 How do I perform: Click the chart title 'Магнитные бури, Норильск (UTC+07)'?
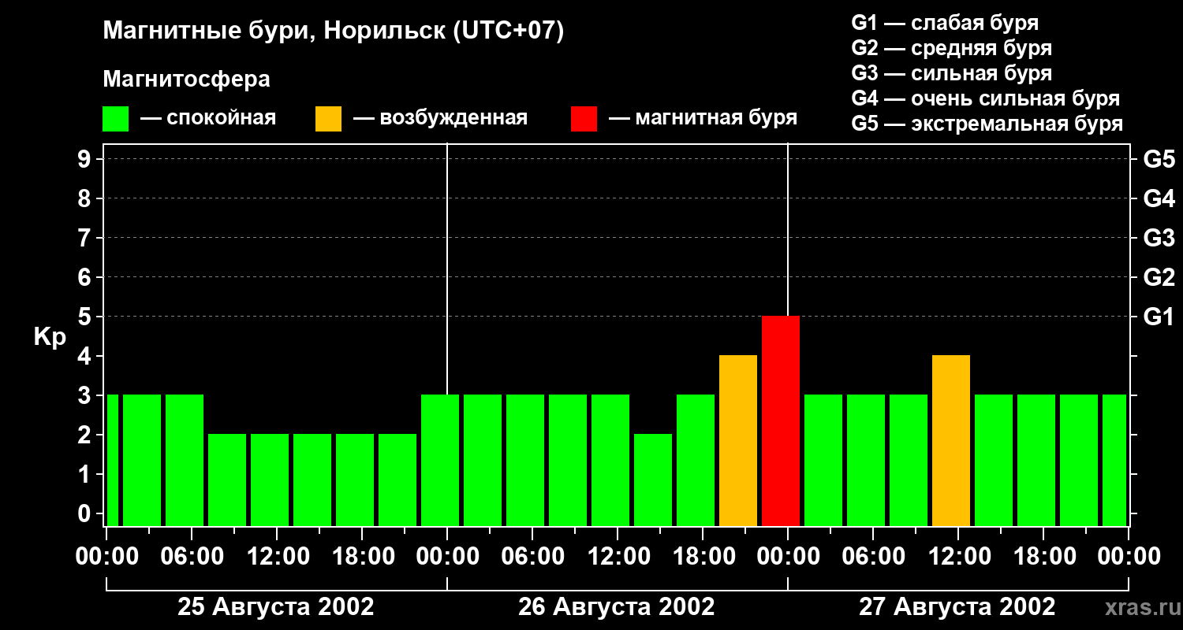click(x=334, y=31)
